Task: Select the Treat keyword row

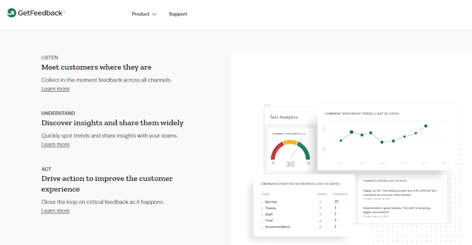Action: tap(304, 221)
